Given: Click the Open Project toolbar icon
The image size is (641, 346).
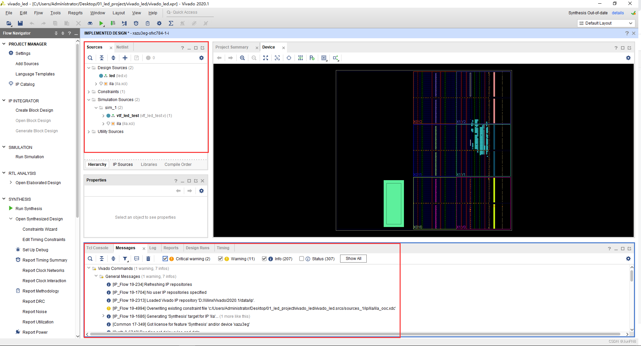Looking at the screenshot, I should click(9, 23).
